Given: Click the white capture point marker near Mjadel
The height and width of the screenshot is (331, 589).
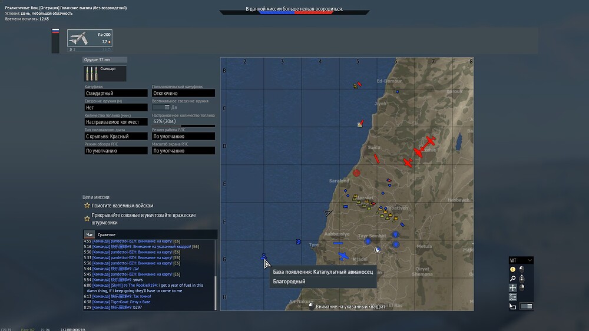Looking at the screenshot, I should click(x=377, y=250).
